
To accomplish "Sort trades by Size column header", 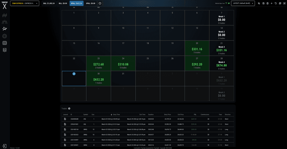I will [x=93, y=114].
